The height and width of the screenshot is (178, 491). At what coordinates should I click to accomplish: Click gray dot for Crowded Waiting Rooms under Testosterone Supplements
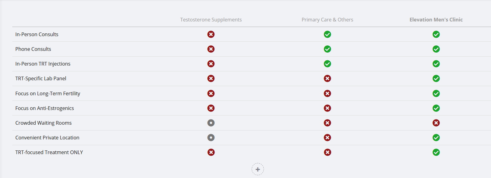[211, 123]
